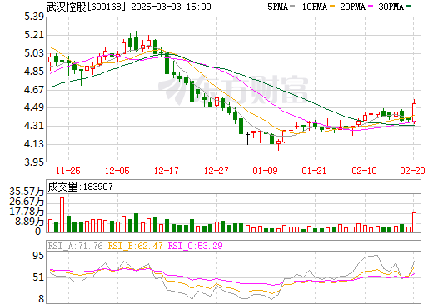The height and width of the screenshot is (304, 433).
Task: Click the RSI_C:53.29 indicator label
Action: point(196,246)
